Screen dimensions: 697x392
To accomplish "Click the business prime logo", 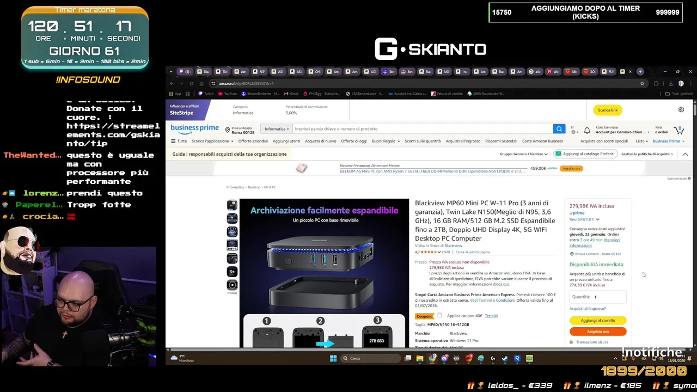I will [x=194, y=128].
